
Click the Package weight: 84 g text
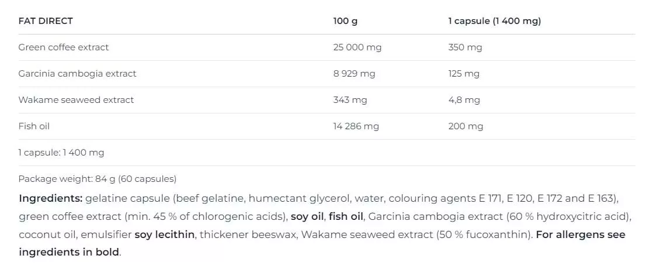pos(98,179)
